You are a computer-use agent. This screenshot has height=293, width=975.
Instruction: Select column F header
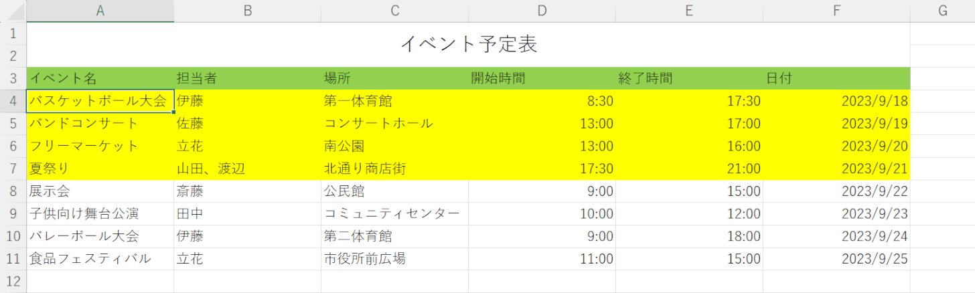pyautogui.click(x=836, y=11)
